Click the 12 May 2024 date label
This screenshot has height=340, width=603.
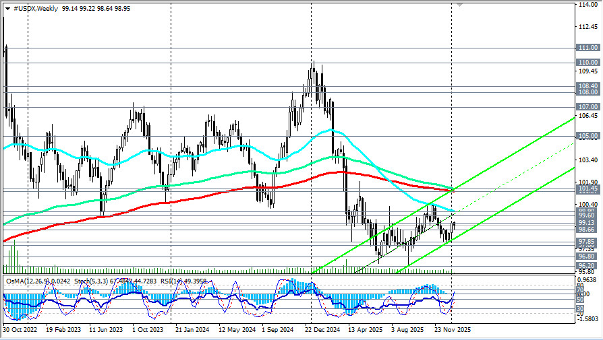[x=237, y=330]
